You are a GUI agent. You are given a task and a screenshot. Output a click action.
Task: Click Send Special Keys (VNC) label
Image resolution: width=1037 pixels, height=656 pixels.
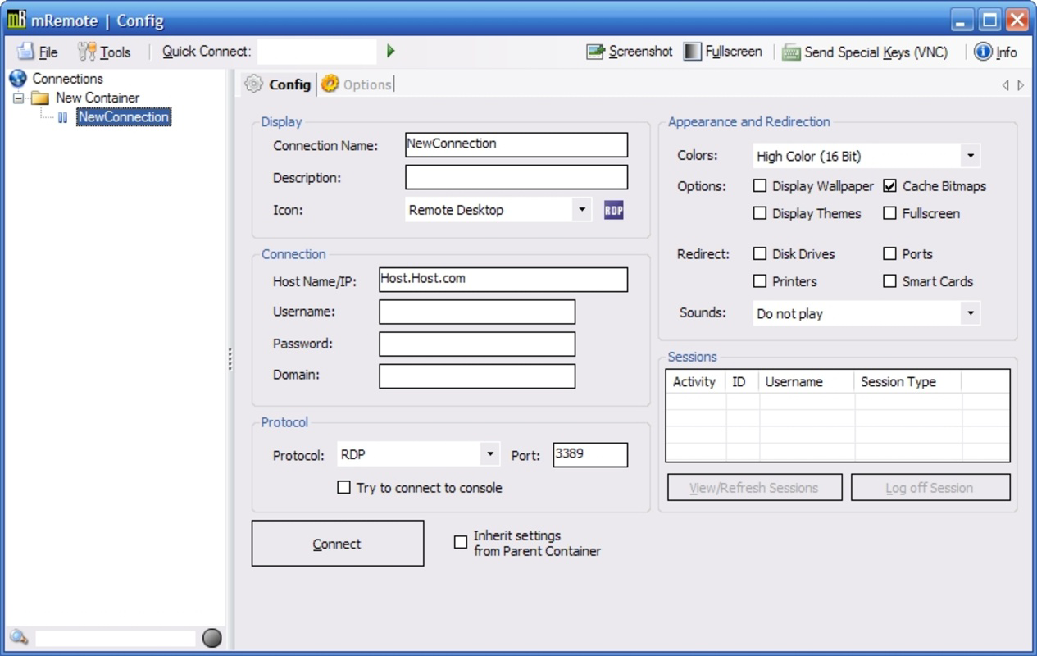[x=876, y=52]
